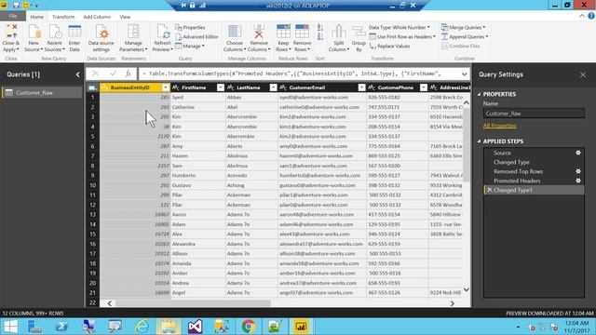
Task: Open the All Properties link
Action: point(500,126)
